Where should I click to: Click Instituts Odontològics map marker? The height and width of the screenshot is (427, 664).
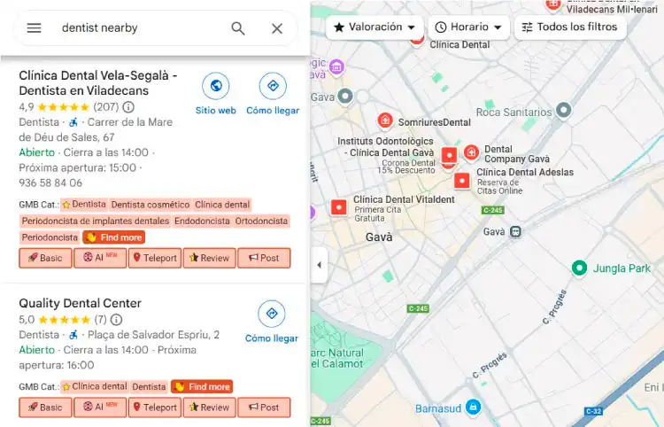point(449,155)
